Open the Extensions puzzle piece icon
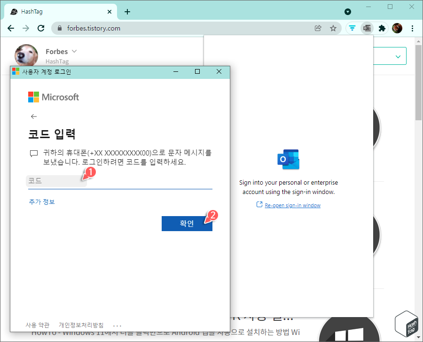The image size is (423, 342). (x=382, y=28)
